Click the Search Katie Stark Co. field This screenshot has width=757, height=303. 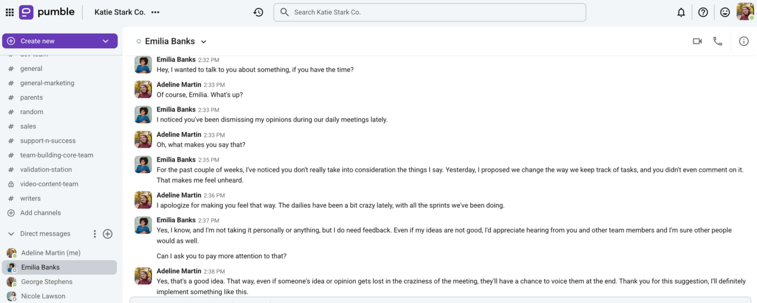(429, 12)
